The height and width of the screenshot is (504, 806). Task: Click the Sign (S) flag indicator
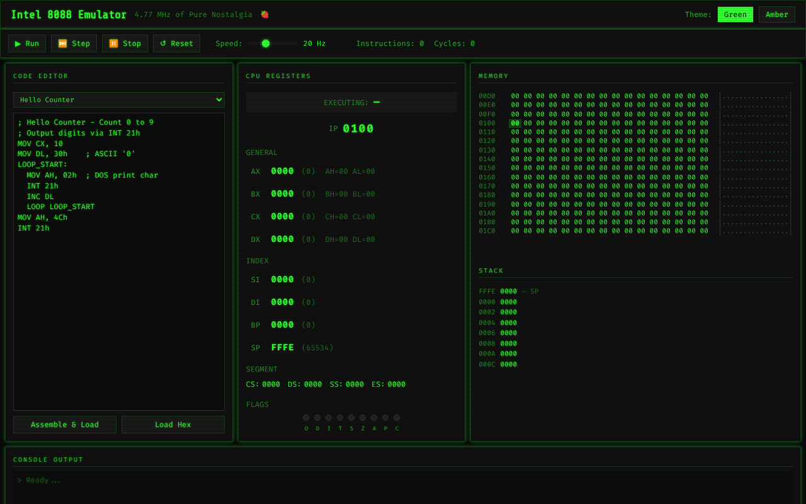click(x=351, y=418)
